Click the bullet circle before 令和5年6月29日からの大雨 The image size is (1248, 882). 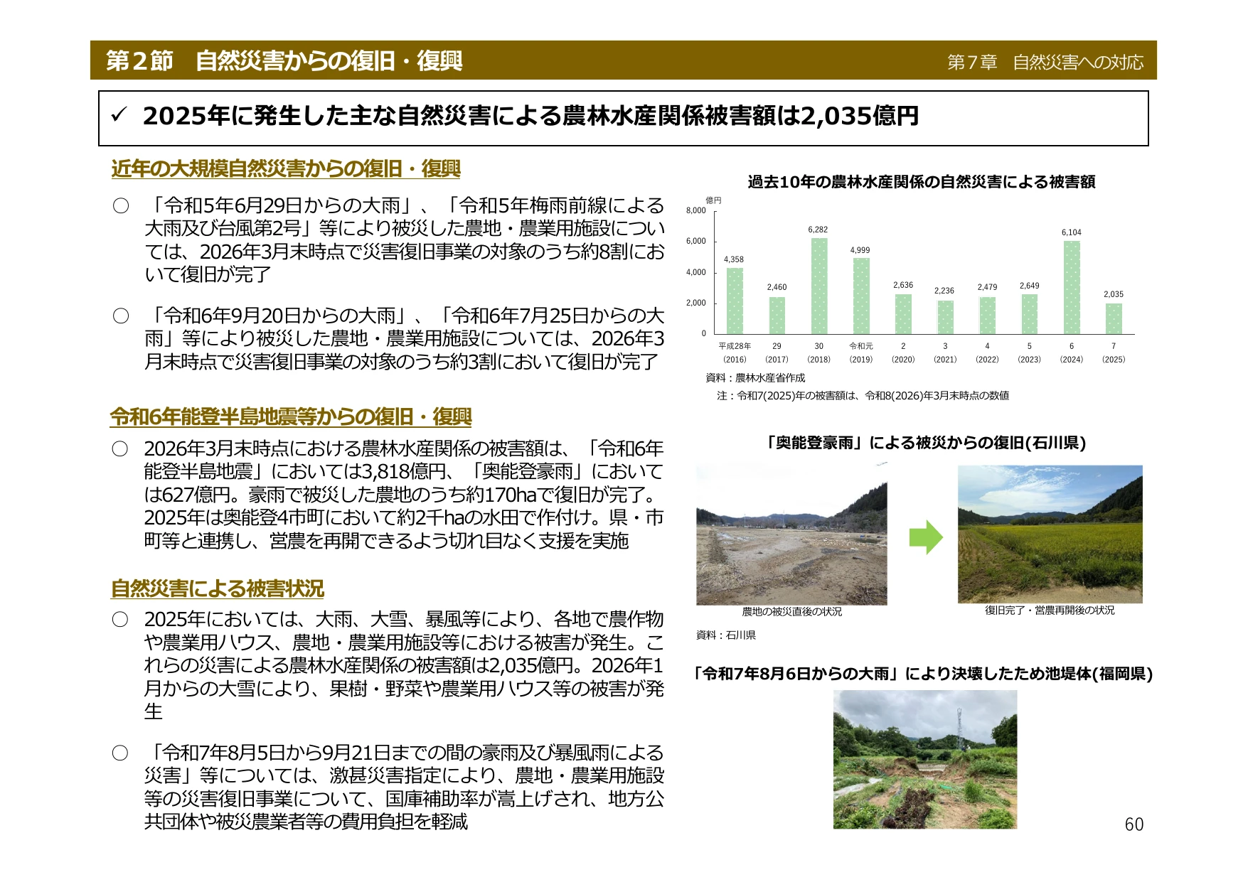121,206
